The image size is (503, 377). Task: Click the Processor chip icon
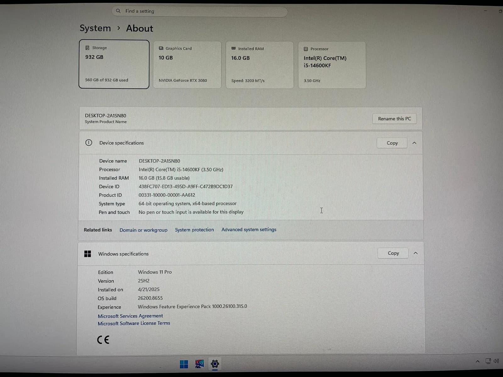pos(306,49)
